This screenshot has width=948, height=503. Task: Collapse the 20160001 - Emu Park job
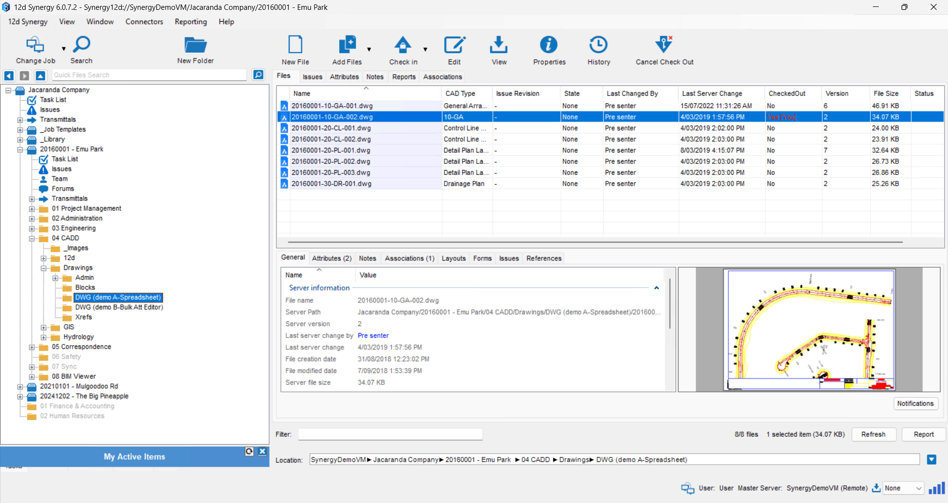20,150
